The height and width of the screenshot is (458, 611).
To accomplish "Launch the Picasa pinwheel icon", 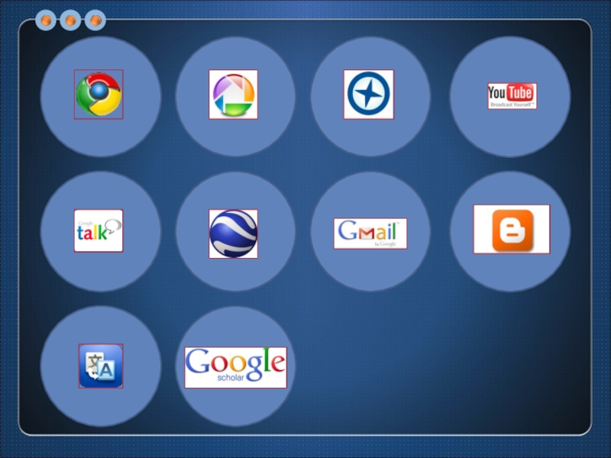I will pyautogui.click(x=234, y=94).
